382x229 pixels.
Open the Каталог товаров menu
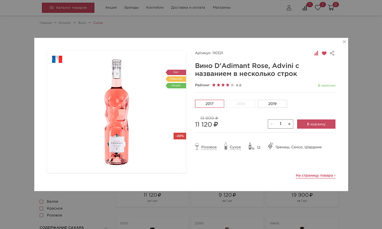[68, 7]
